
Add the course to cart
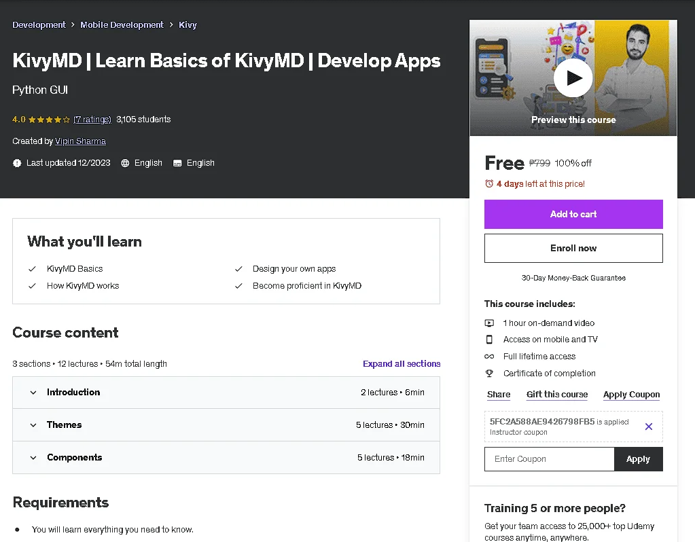[573, 214]
